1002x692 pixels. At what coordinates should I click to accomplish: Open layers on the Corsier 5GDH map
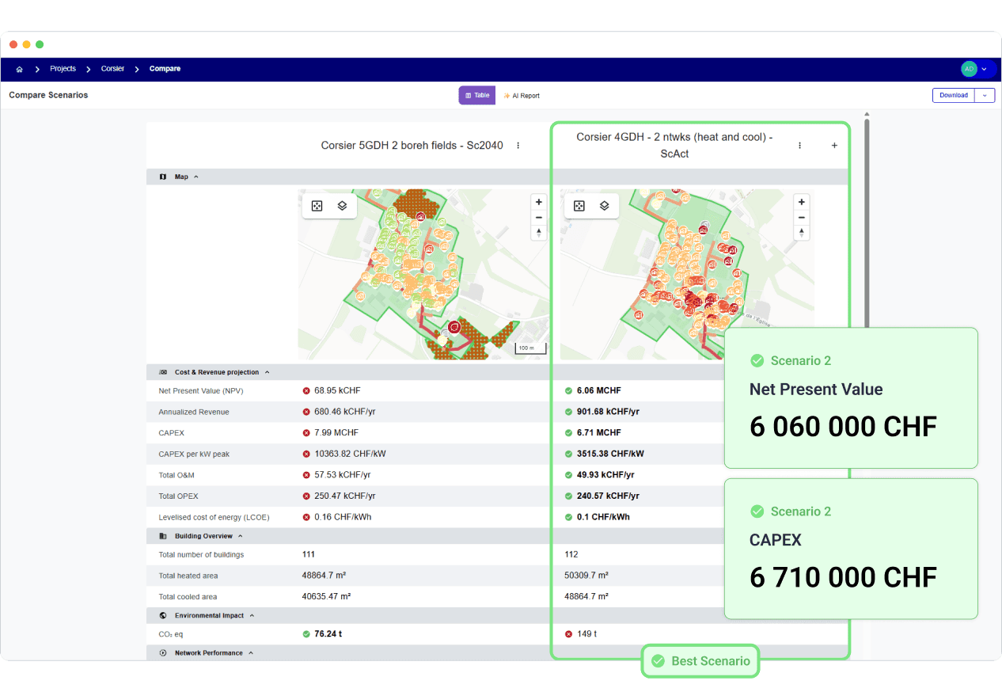[342, 206]
